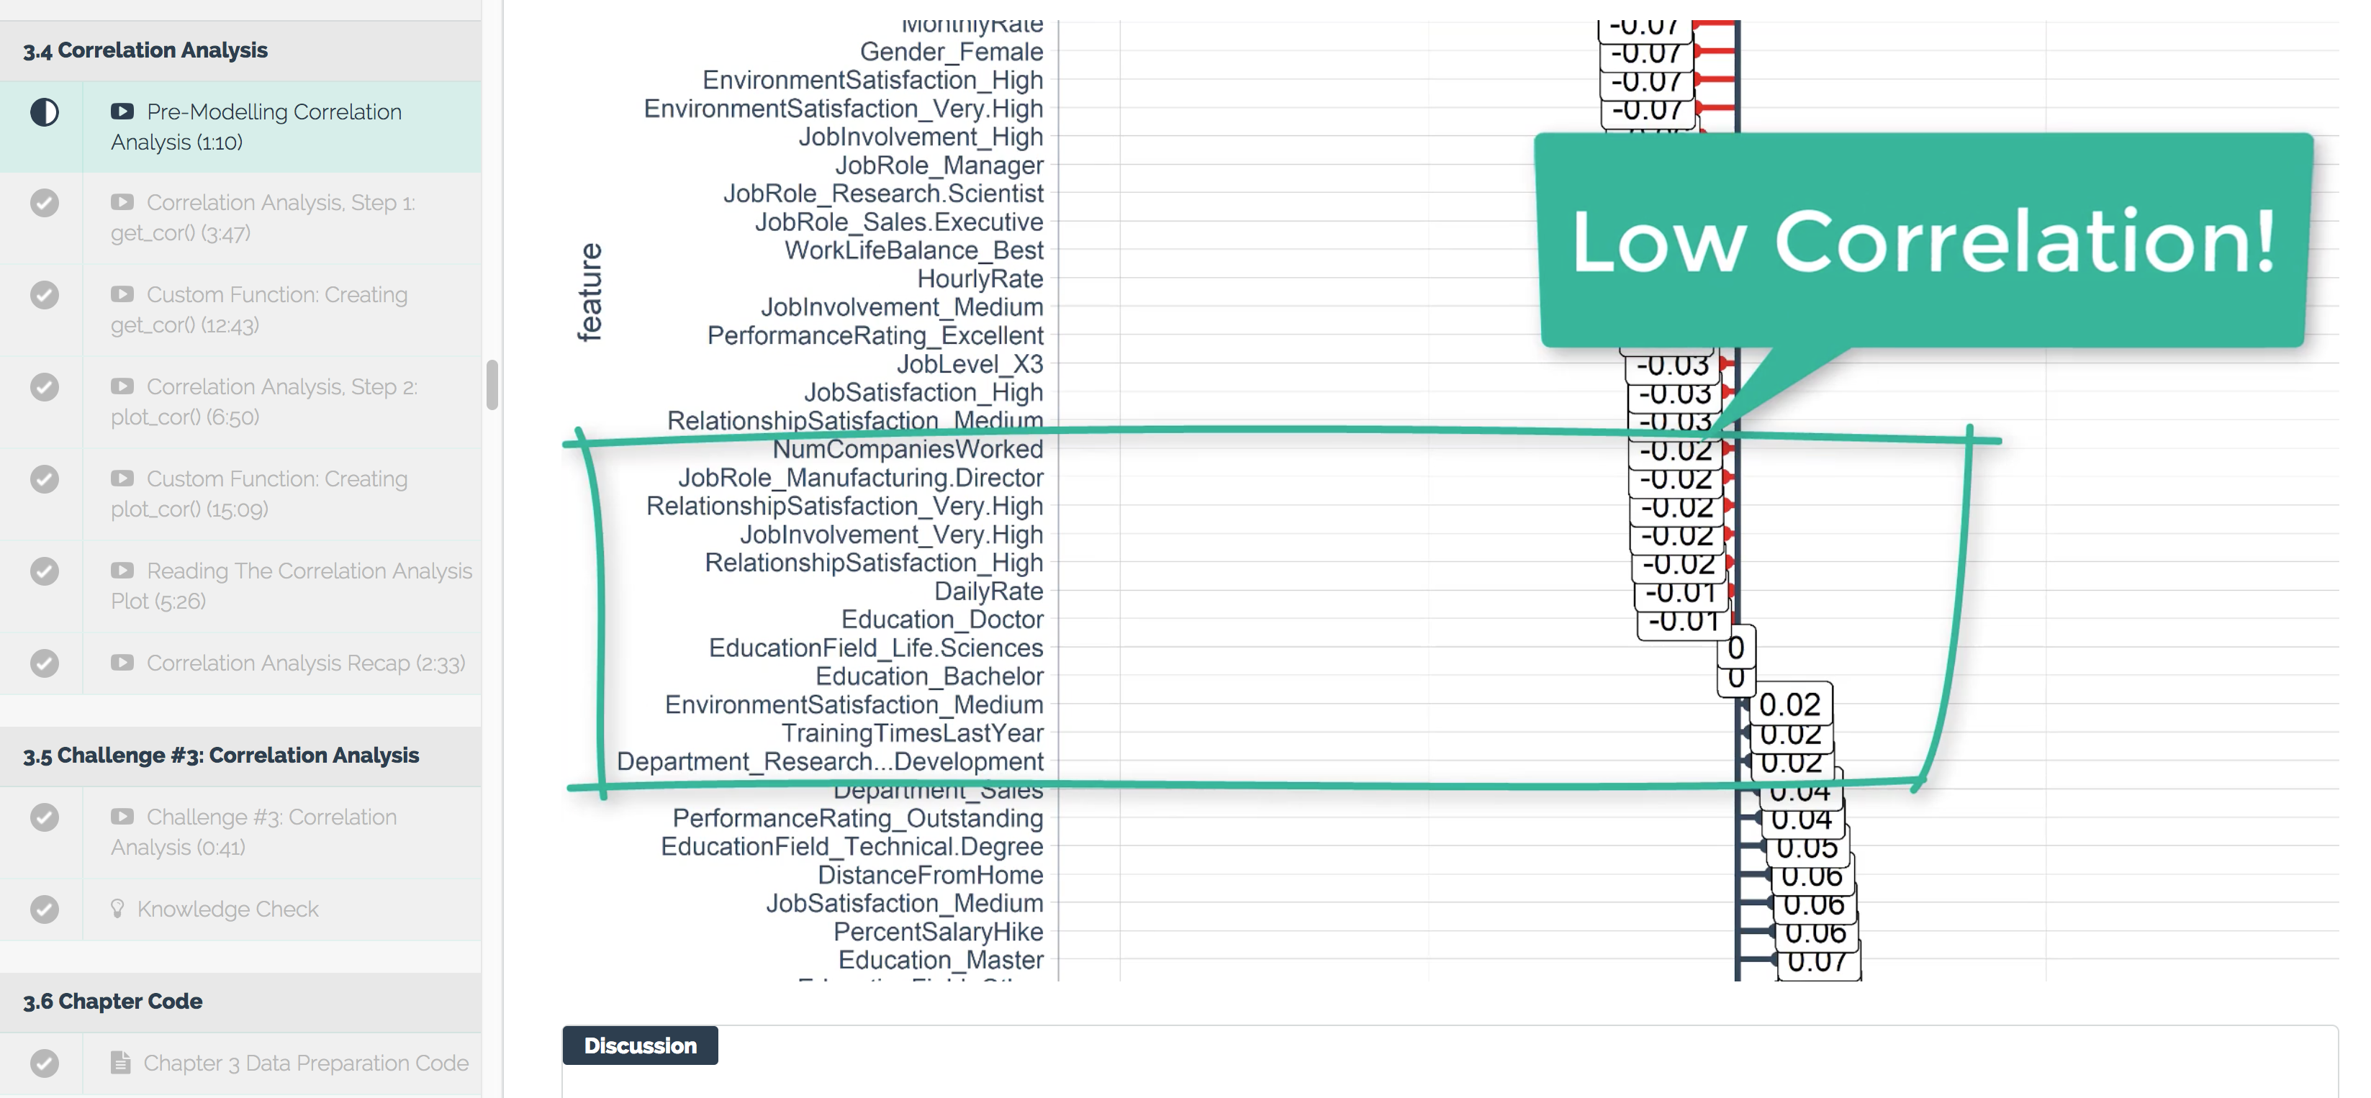Click document icon for Chapter 3 Data Preparation Code

(121, 1062)
